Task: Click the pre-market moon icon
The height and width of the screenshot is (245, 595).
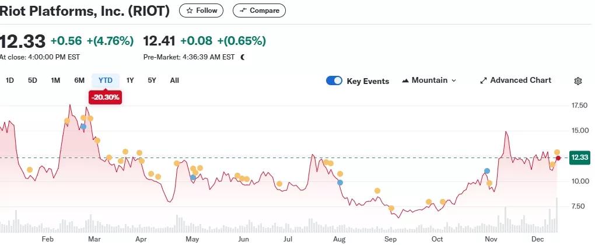Action: [243, 57]
